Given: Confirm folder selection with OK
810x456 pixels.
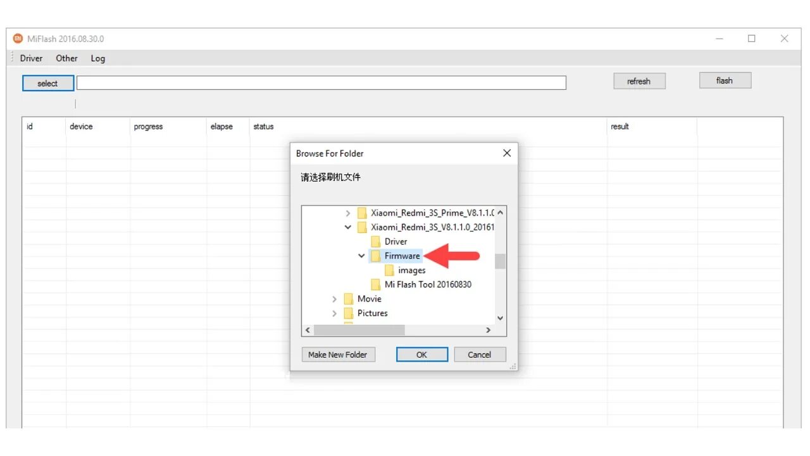Looking at the screenshot, I should [x=422, y=355].
